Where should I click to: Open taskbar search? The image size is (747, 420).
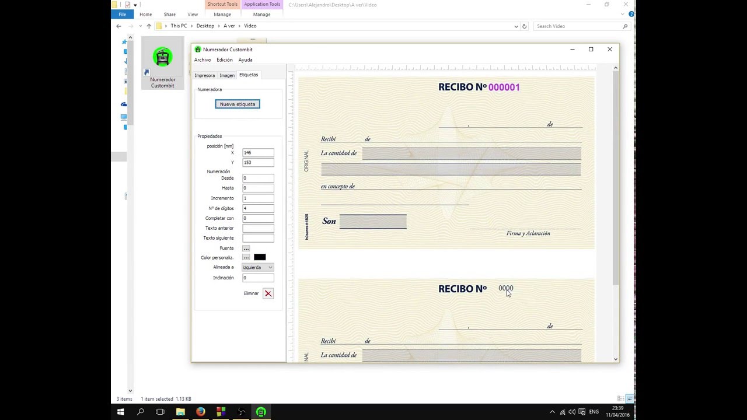[141, 412]
